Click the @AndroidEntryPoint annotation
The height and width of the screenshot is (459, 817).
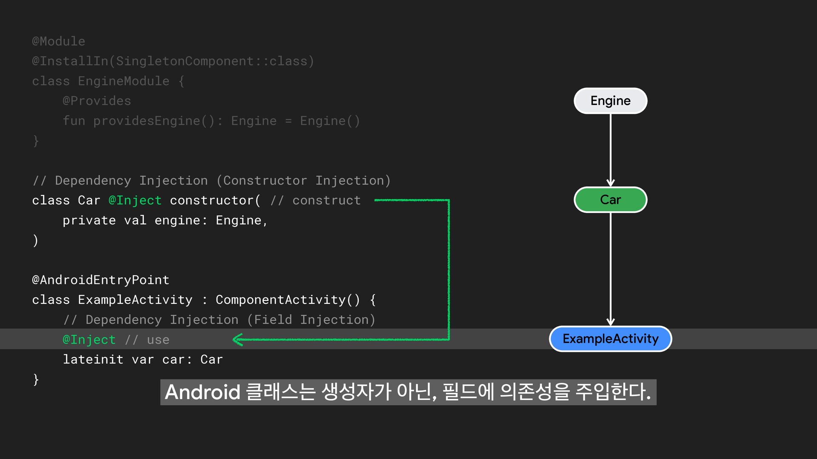click(100, 280)
